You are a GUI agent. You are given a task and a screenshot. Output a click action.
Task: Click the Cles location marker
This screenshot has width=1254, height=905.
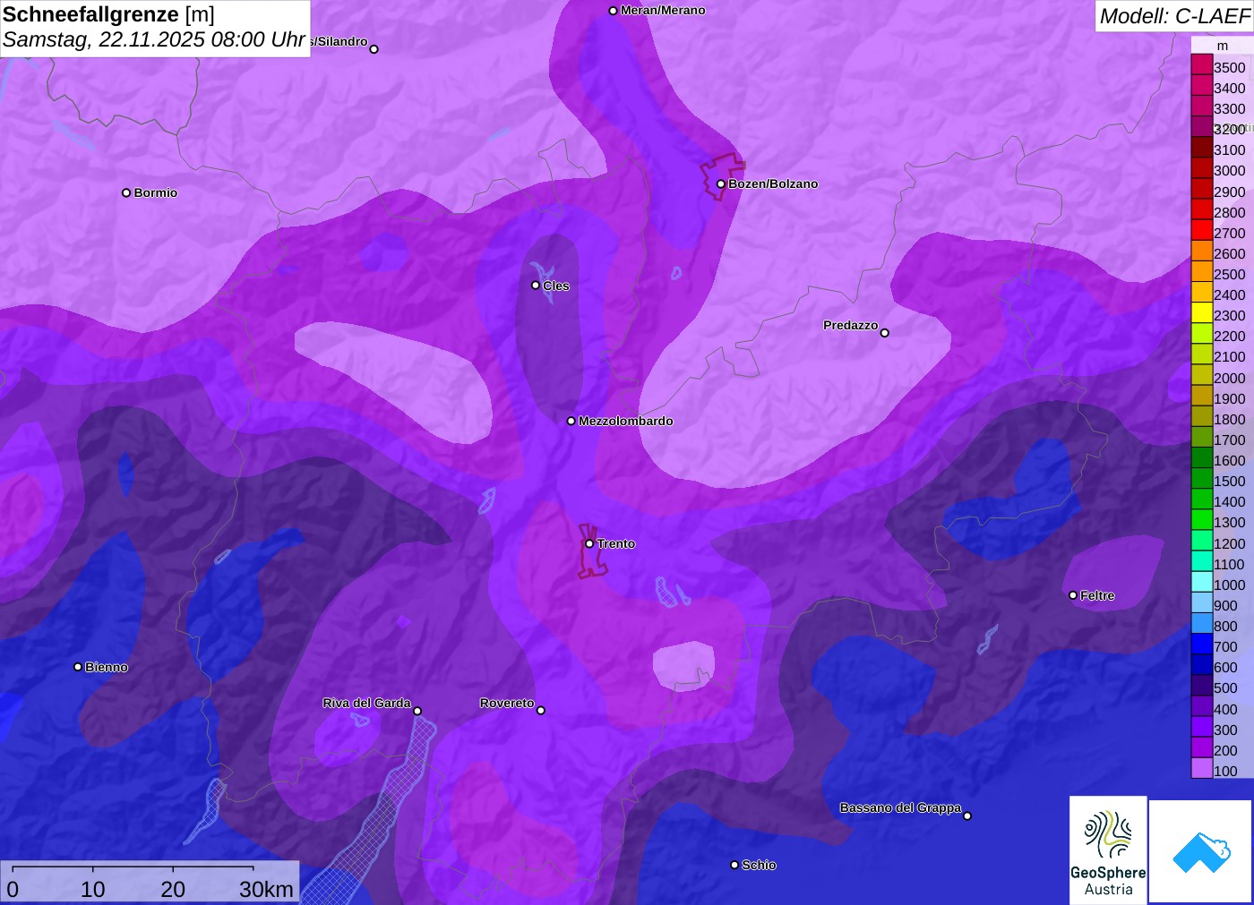pyautogui.click(x=536, y=286)
